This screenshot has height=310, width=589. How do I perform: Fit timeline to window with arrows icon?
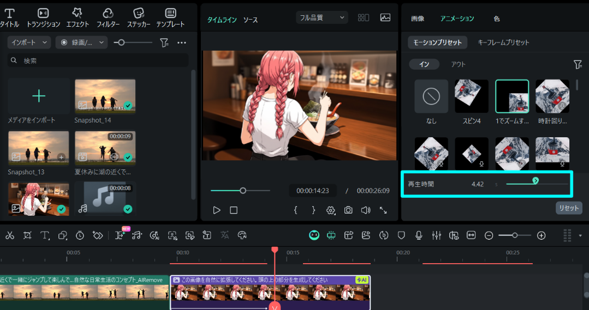[471, 235]
